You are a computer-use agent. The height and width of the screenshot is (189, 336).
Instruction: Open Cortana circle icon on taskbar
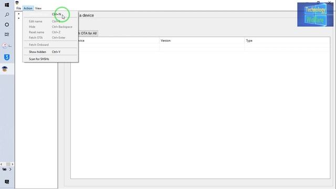pyautogui.click(x=7, y=25)
